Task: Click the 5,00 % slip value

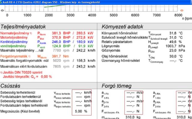Action: tap(81, 111)
